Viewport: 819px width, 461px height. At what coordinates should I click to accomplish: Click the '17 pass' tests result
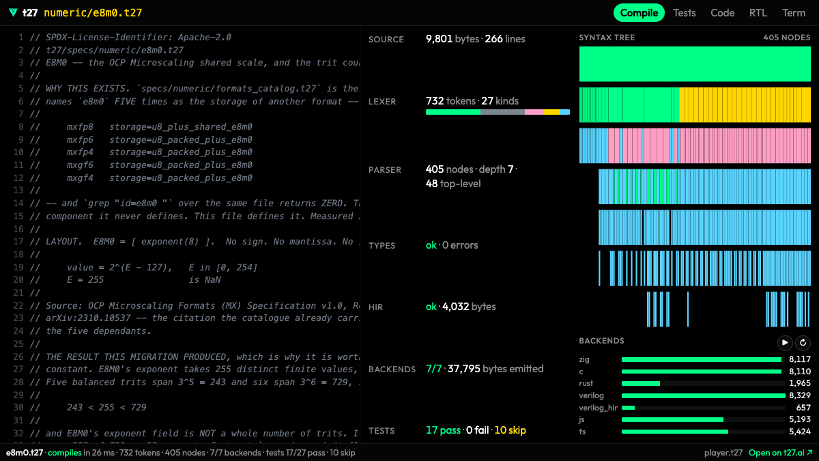tap(444, 430)
